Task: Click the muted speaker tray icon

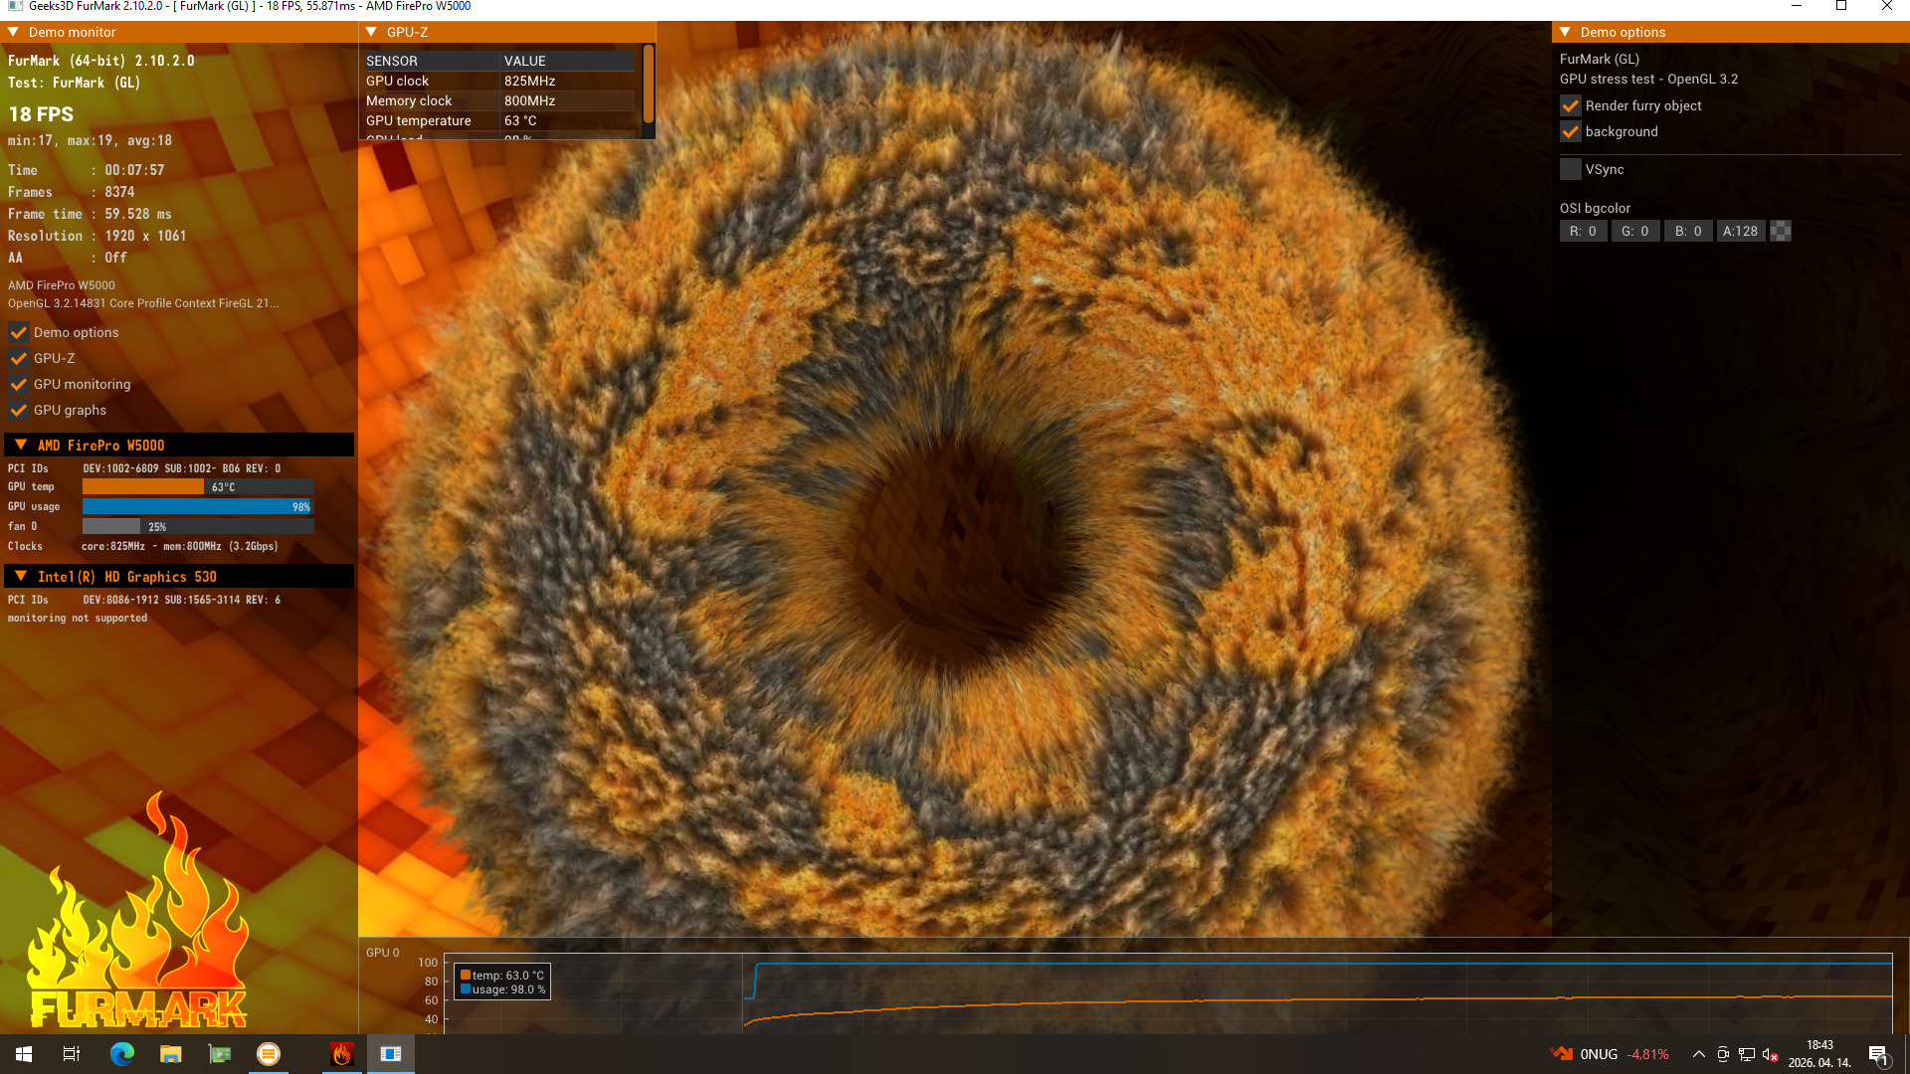Action: coord(1770,1054)
